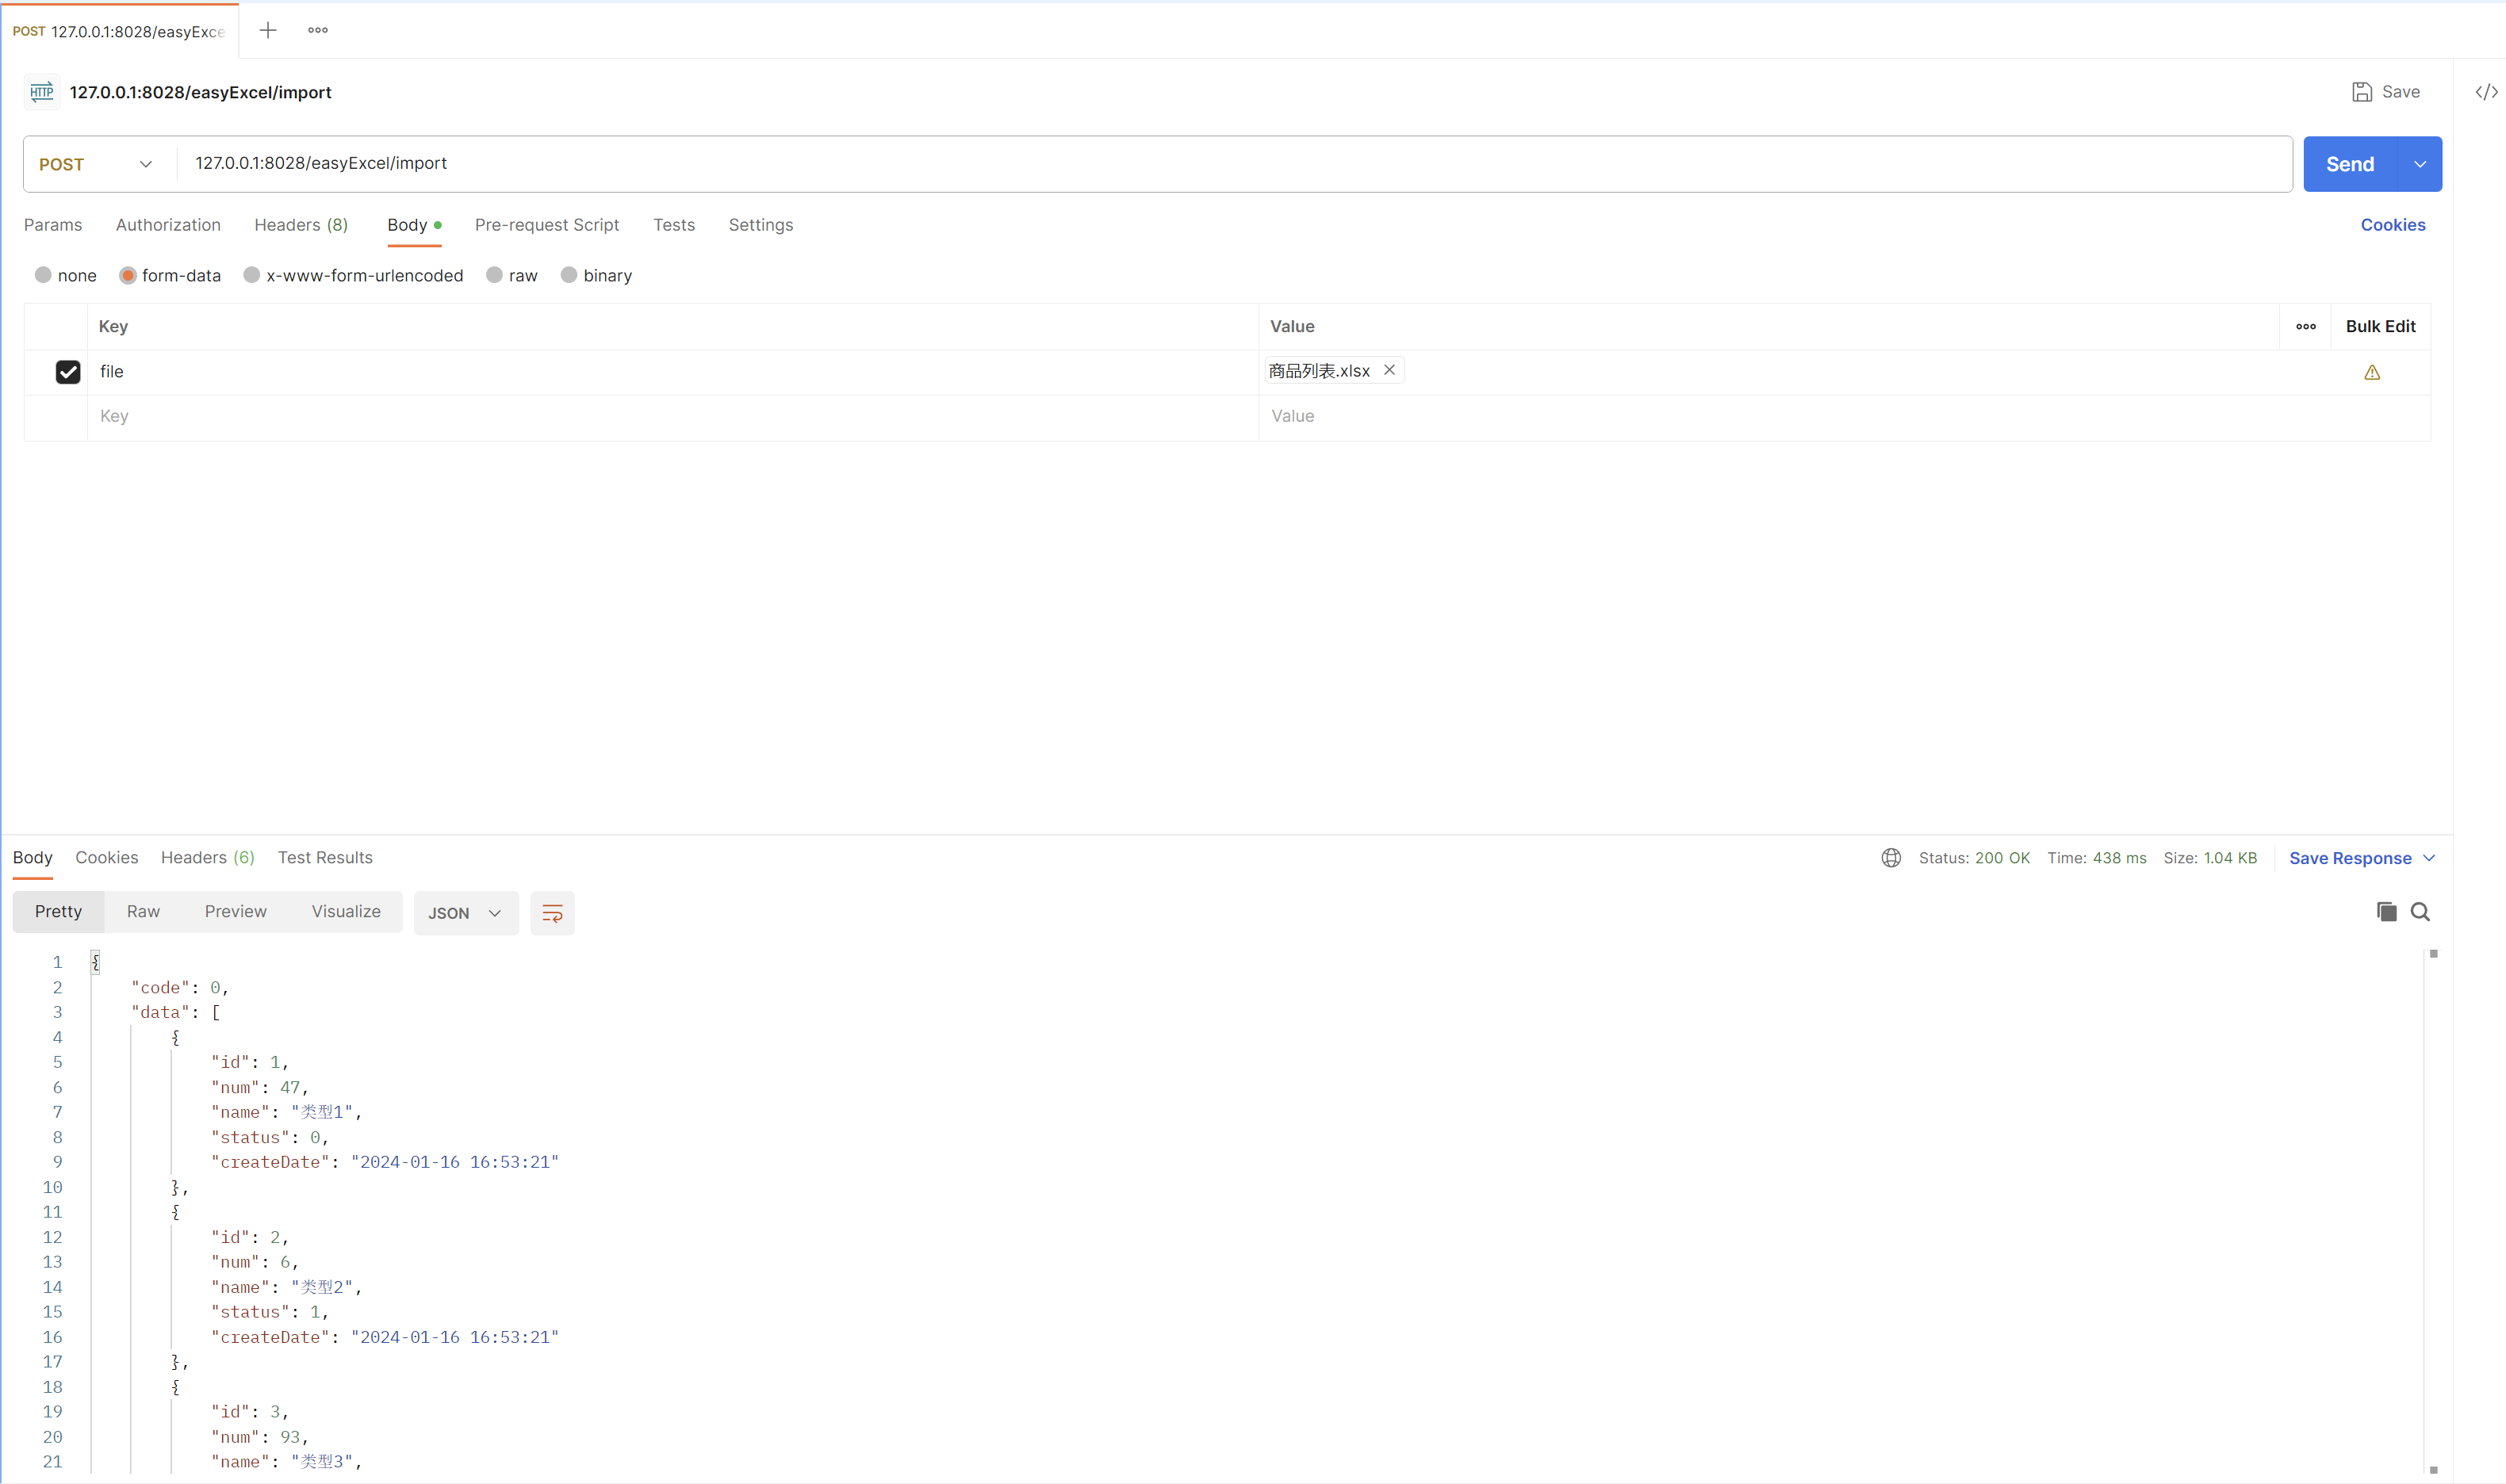Click the request URL input field

pyautogui.click(x=1201, y=163)
